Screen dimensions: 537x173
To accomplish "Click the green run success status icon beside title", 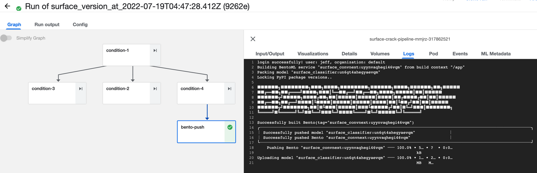I will coord(18,8).
